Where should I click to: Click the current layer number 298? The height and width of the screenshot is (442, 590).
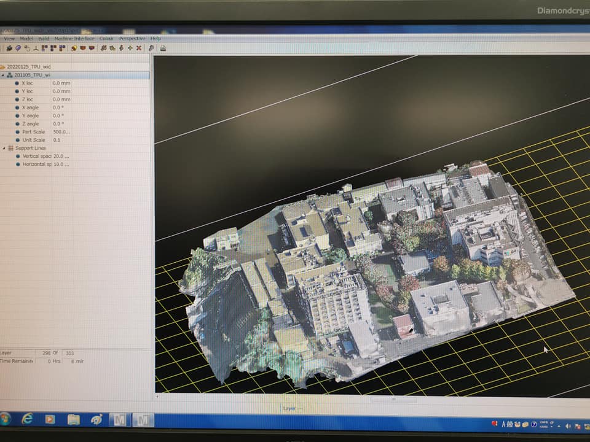tap(46, 354)
